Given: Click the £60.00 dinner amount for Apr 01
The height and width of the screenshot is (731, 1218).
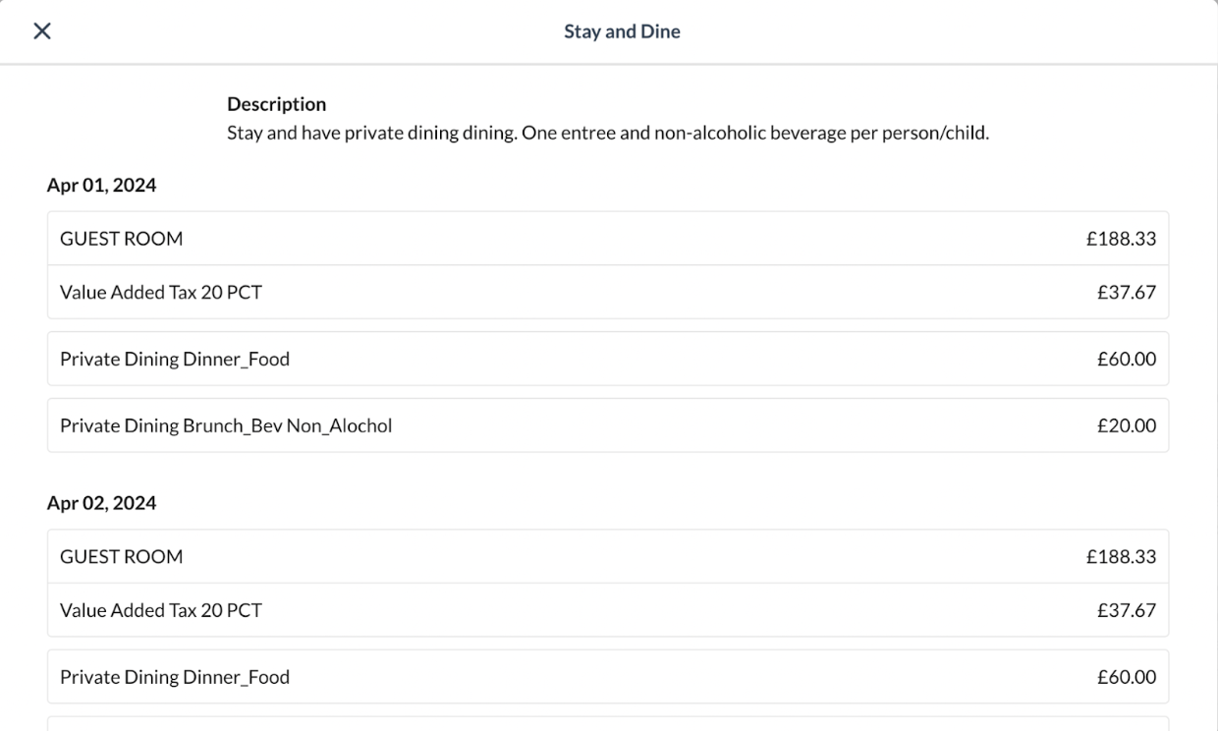Looking at the screenshot, I should (x=1126, y=359).
